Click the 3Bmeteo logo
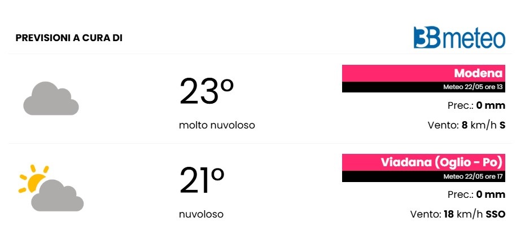The image size is (525, 248). 459,37
